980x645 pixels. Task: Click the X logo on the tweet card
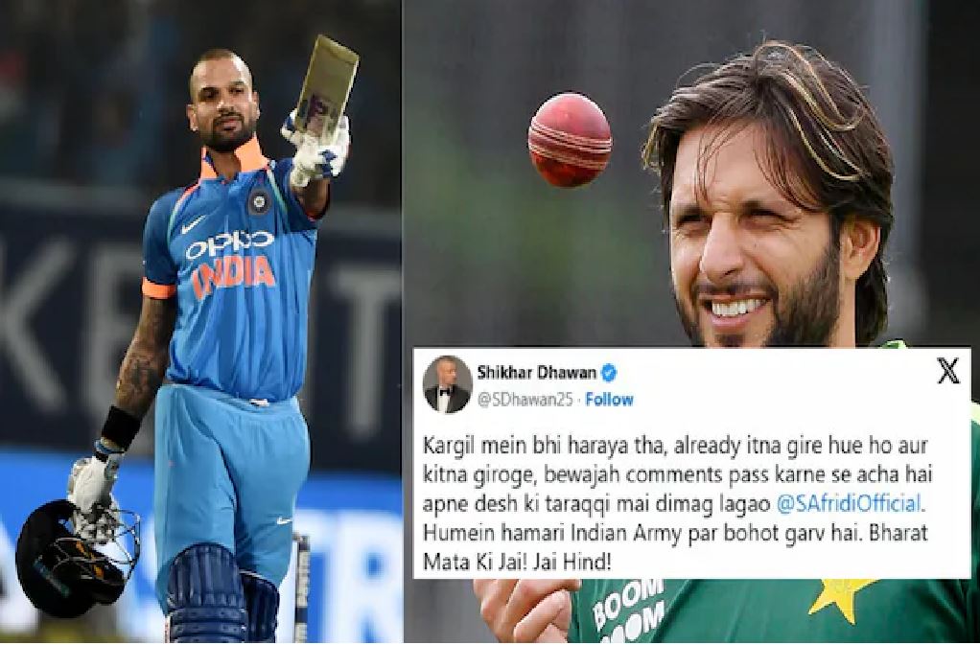pyautogui.click(x=948, y=372)
